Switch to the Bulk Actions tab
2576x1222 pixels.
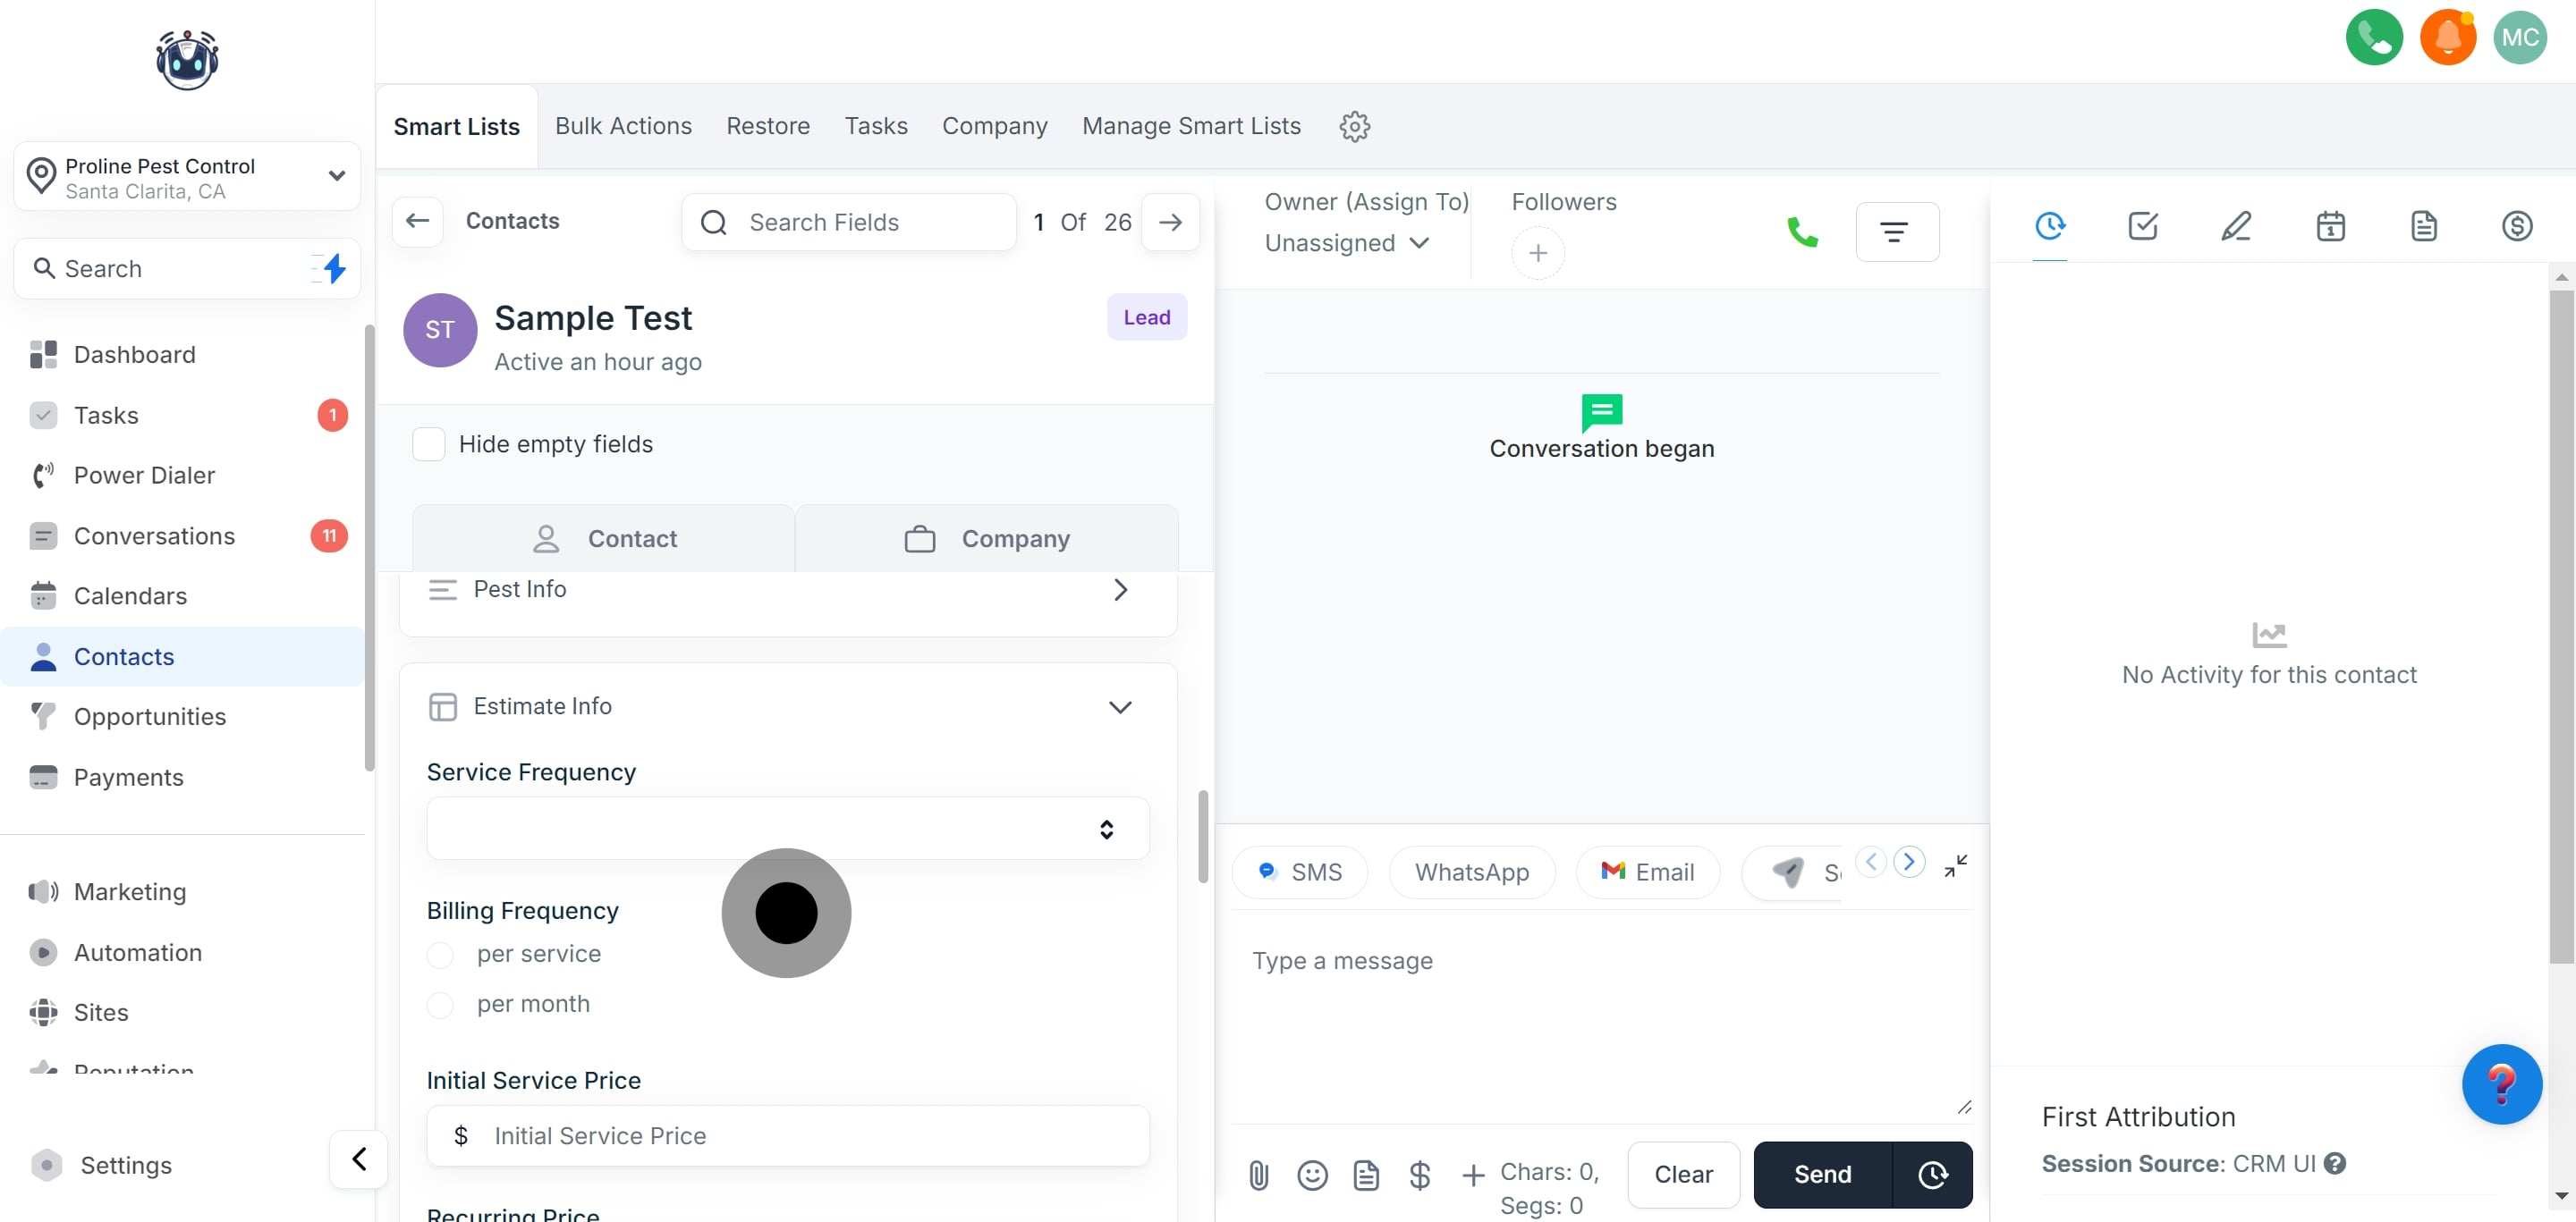623,126
